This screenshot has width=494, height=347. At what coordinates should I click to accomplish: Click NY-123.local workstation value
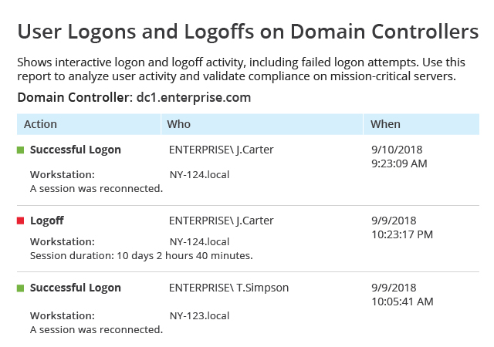click(x=199, y=316)
